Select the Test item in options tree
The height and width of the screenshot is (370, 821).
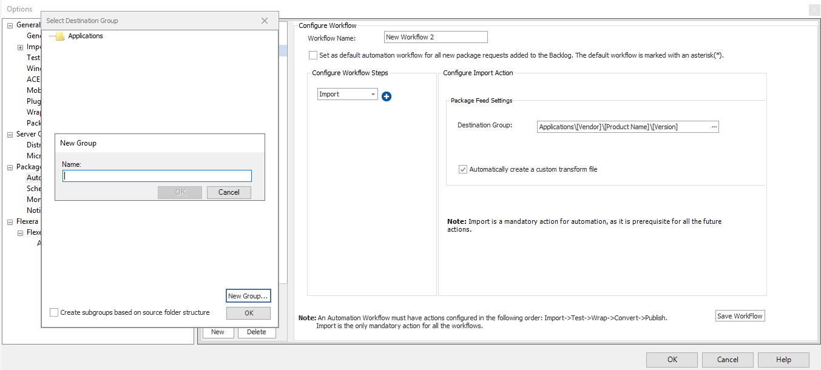(x=33, y=58)
